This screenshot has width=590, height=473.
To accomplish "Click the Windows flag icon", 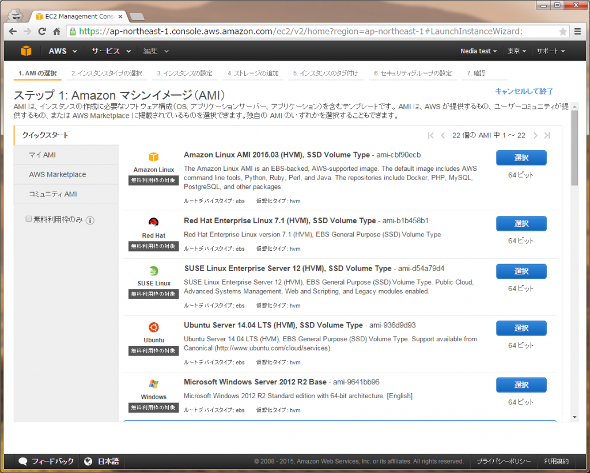I will (153, 384).
